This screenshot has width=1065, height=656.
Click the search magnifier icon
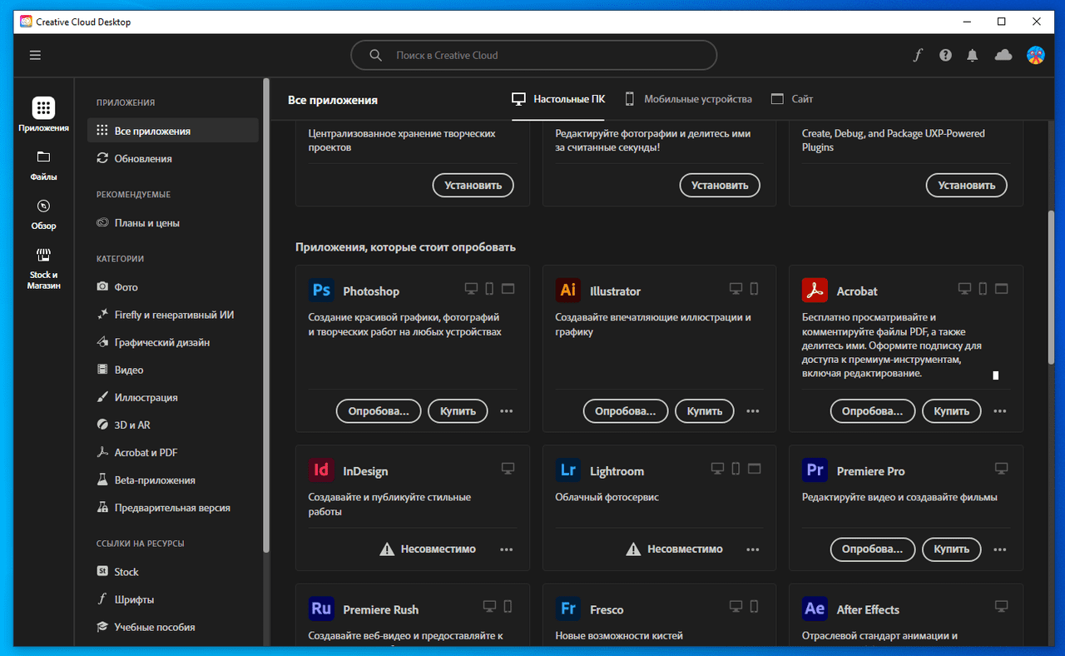376,55
